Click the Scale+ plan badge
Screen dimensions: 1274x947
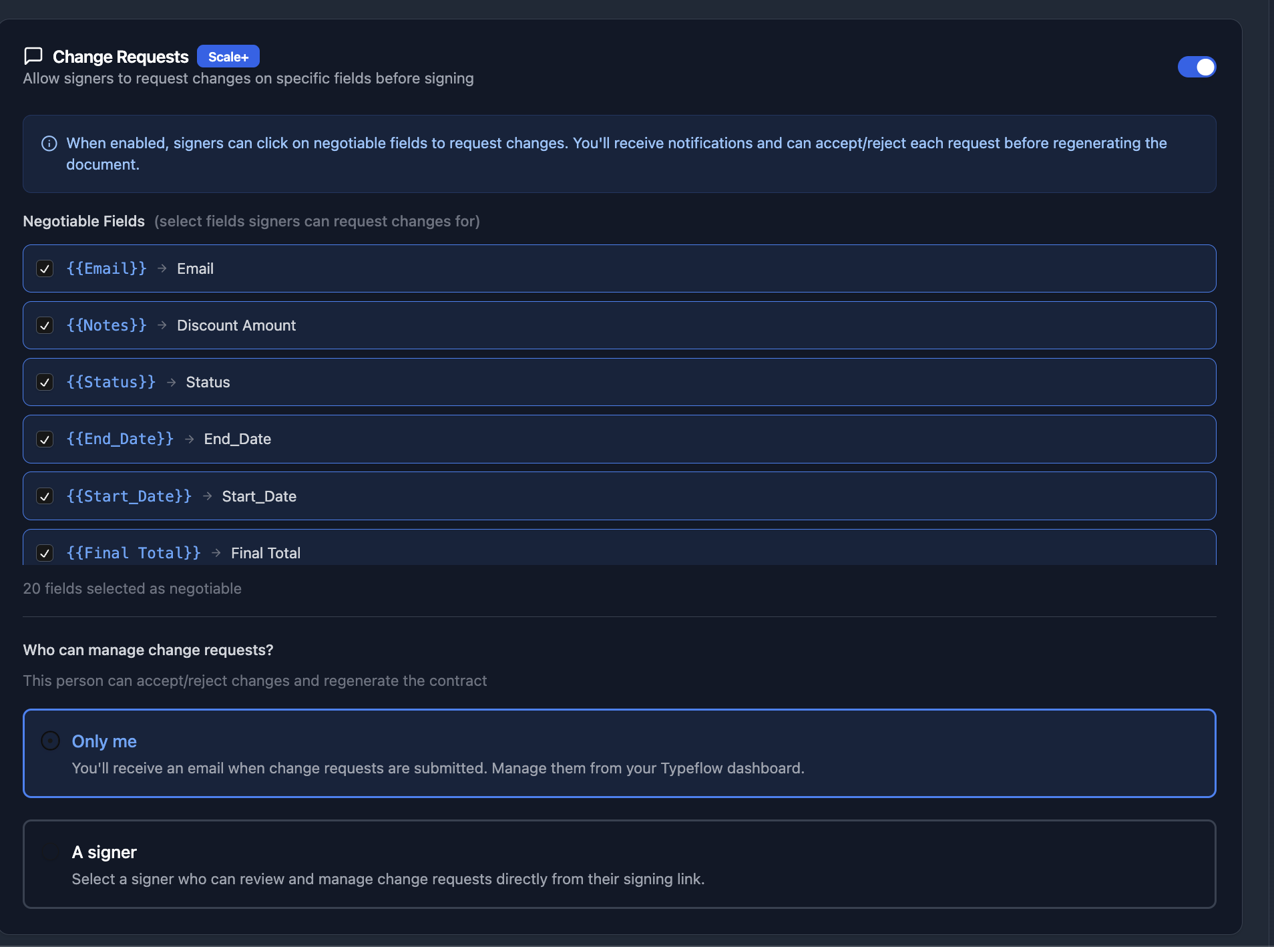click(x=228, y=57)
